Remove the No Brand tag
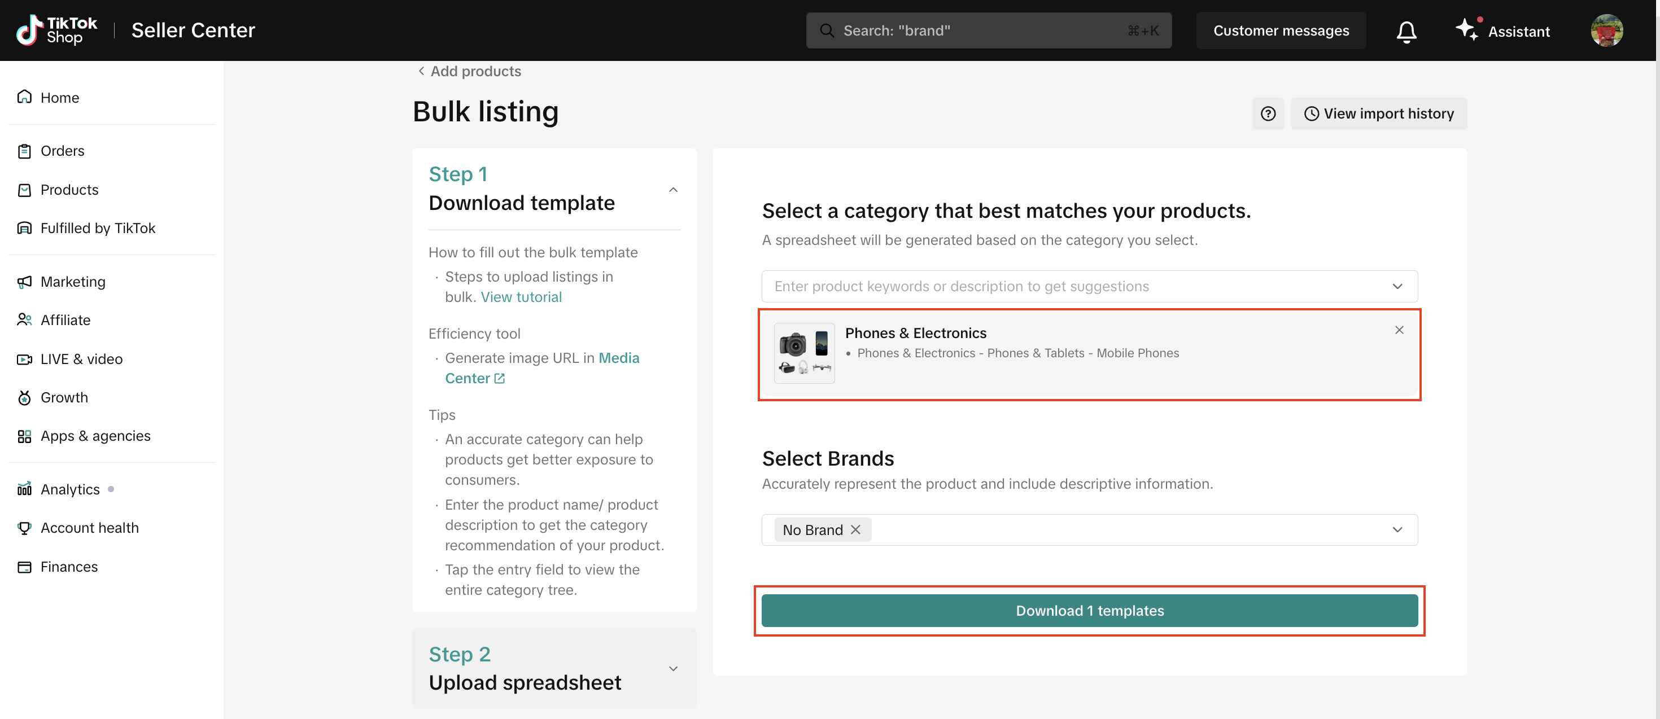 pyautogui.click(x=855, y=529)
